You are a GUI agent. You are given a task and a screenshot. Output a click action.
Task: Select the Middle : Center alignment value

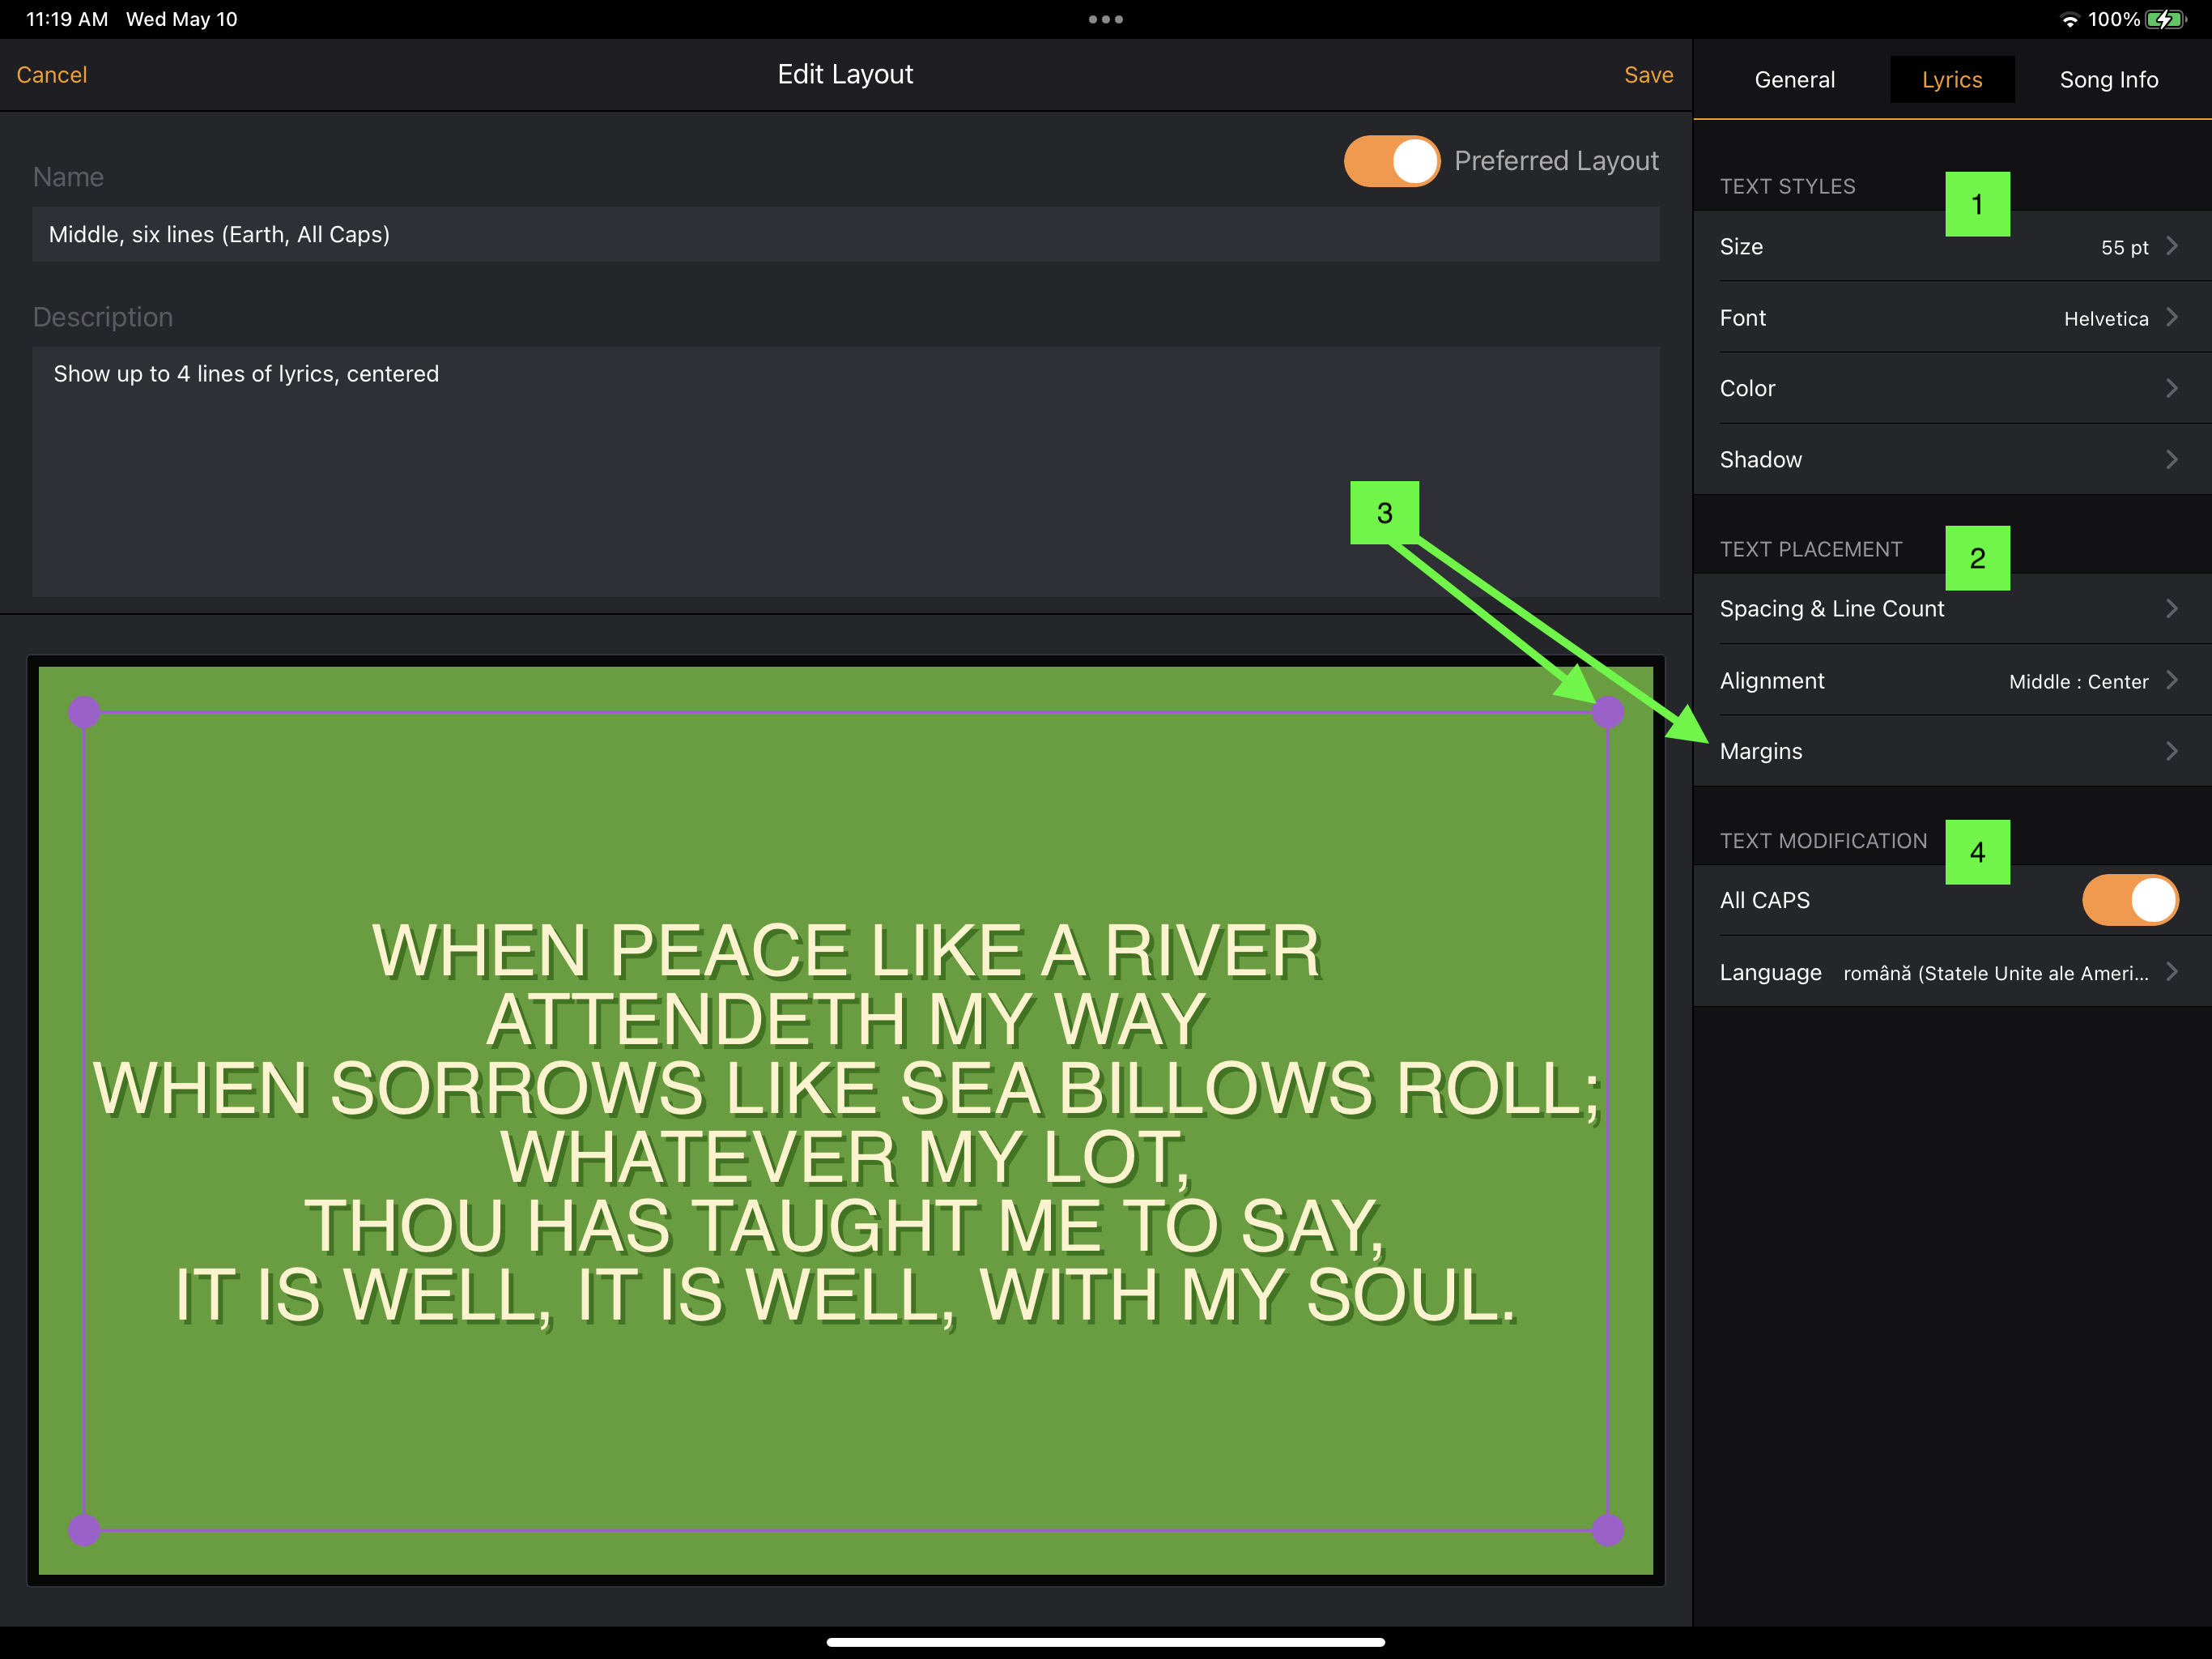[2078, 681]
